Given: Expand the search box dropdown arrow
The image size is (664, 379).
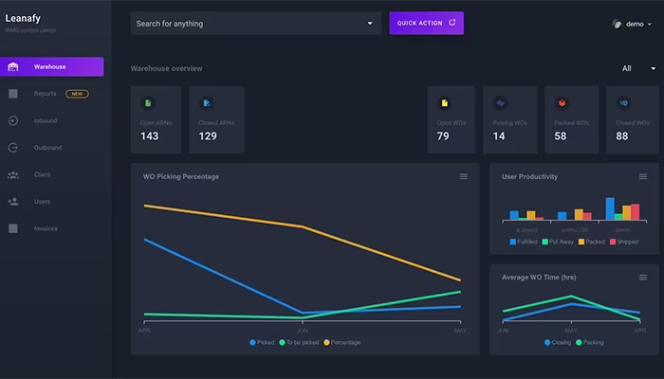Looking at the screenshot, I should (x=370, y=24).
